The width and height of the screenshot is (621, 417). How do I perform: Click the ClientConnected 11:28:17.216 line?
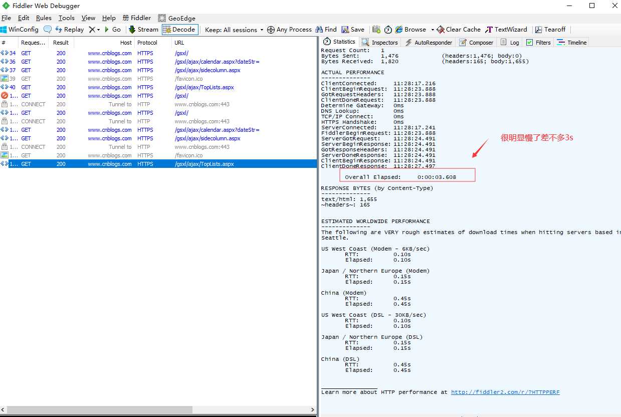378,83
